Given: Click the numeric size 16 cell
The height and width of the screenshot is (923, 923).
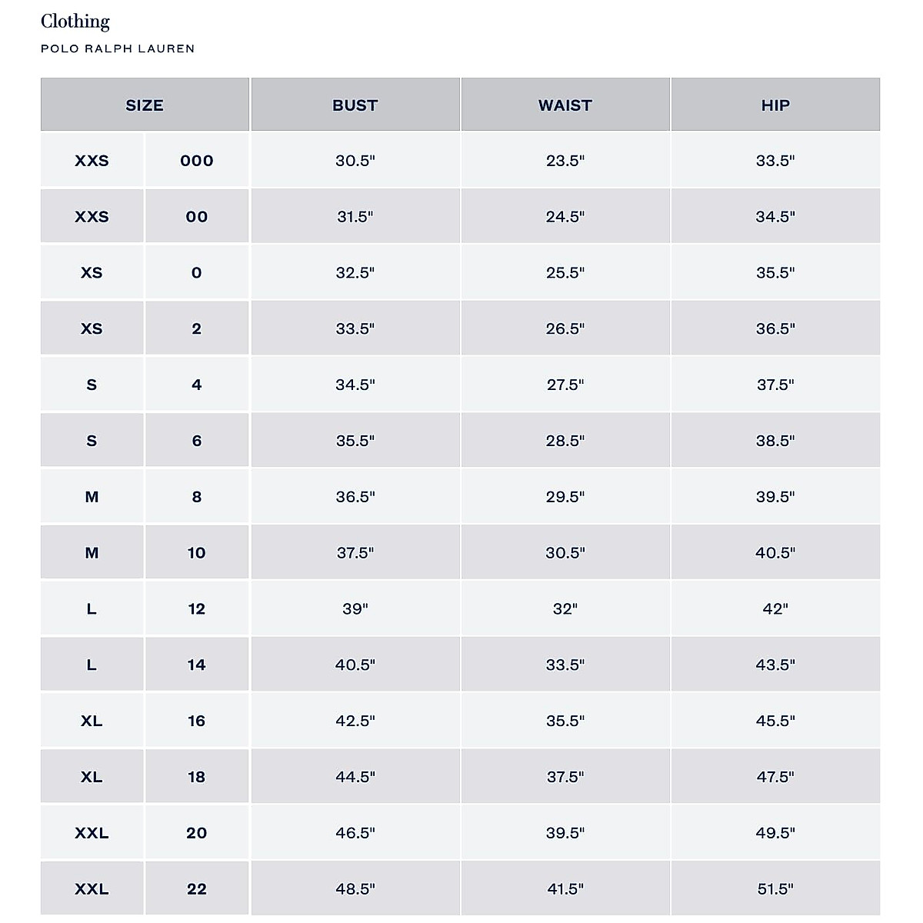Looking at the screenshot, I should click(197, 721).
